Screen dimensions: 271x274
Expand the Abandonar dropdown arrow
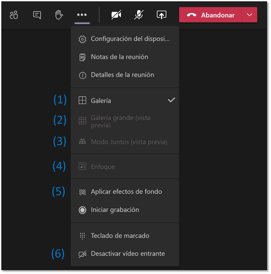(x=249, y=15)
